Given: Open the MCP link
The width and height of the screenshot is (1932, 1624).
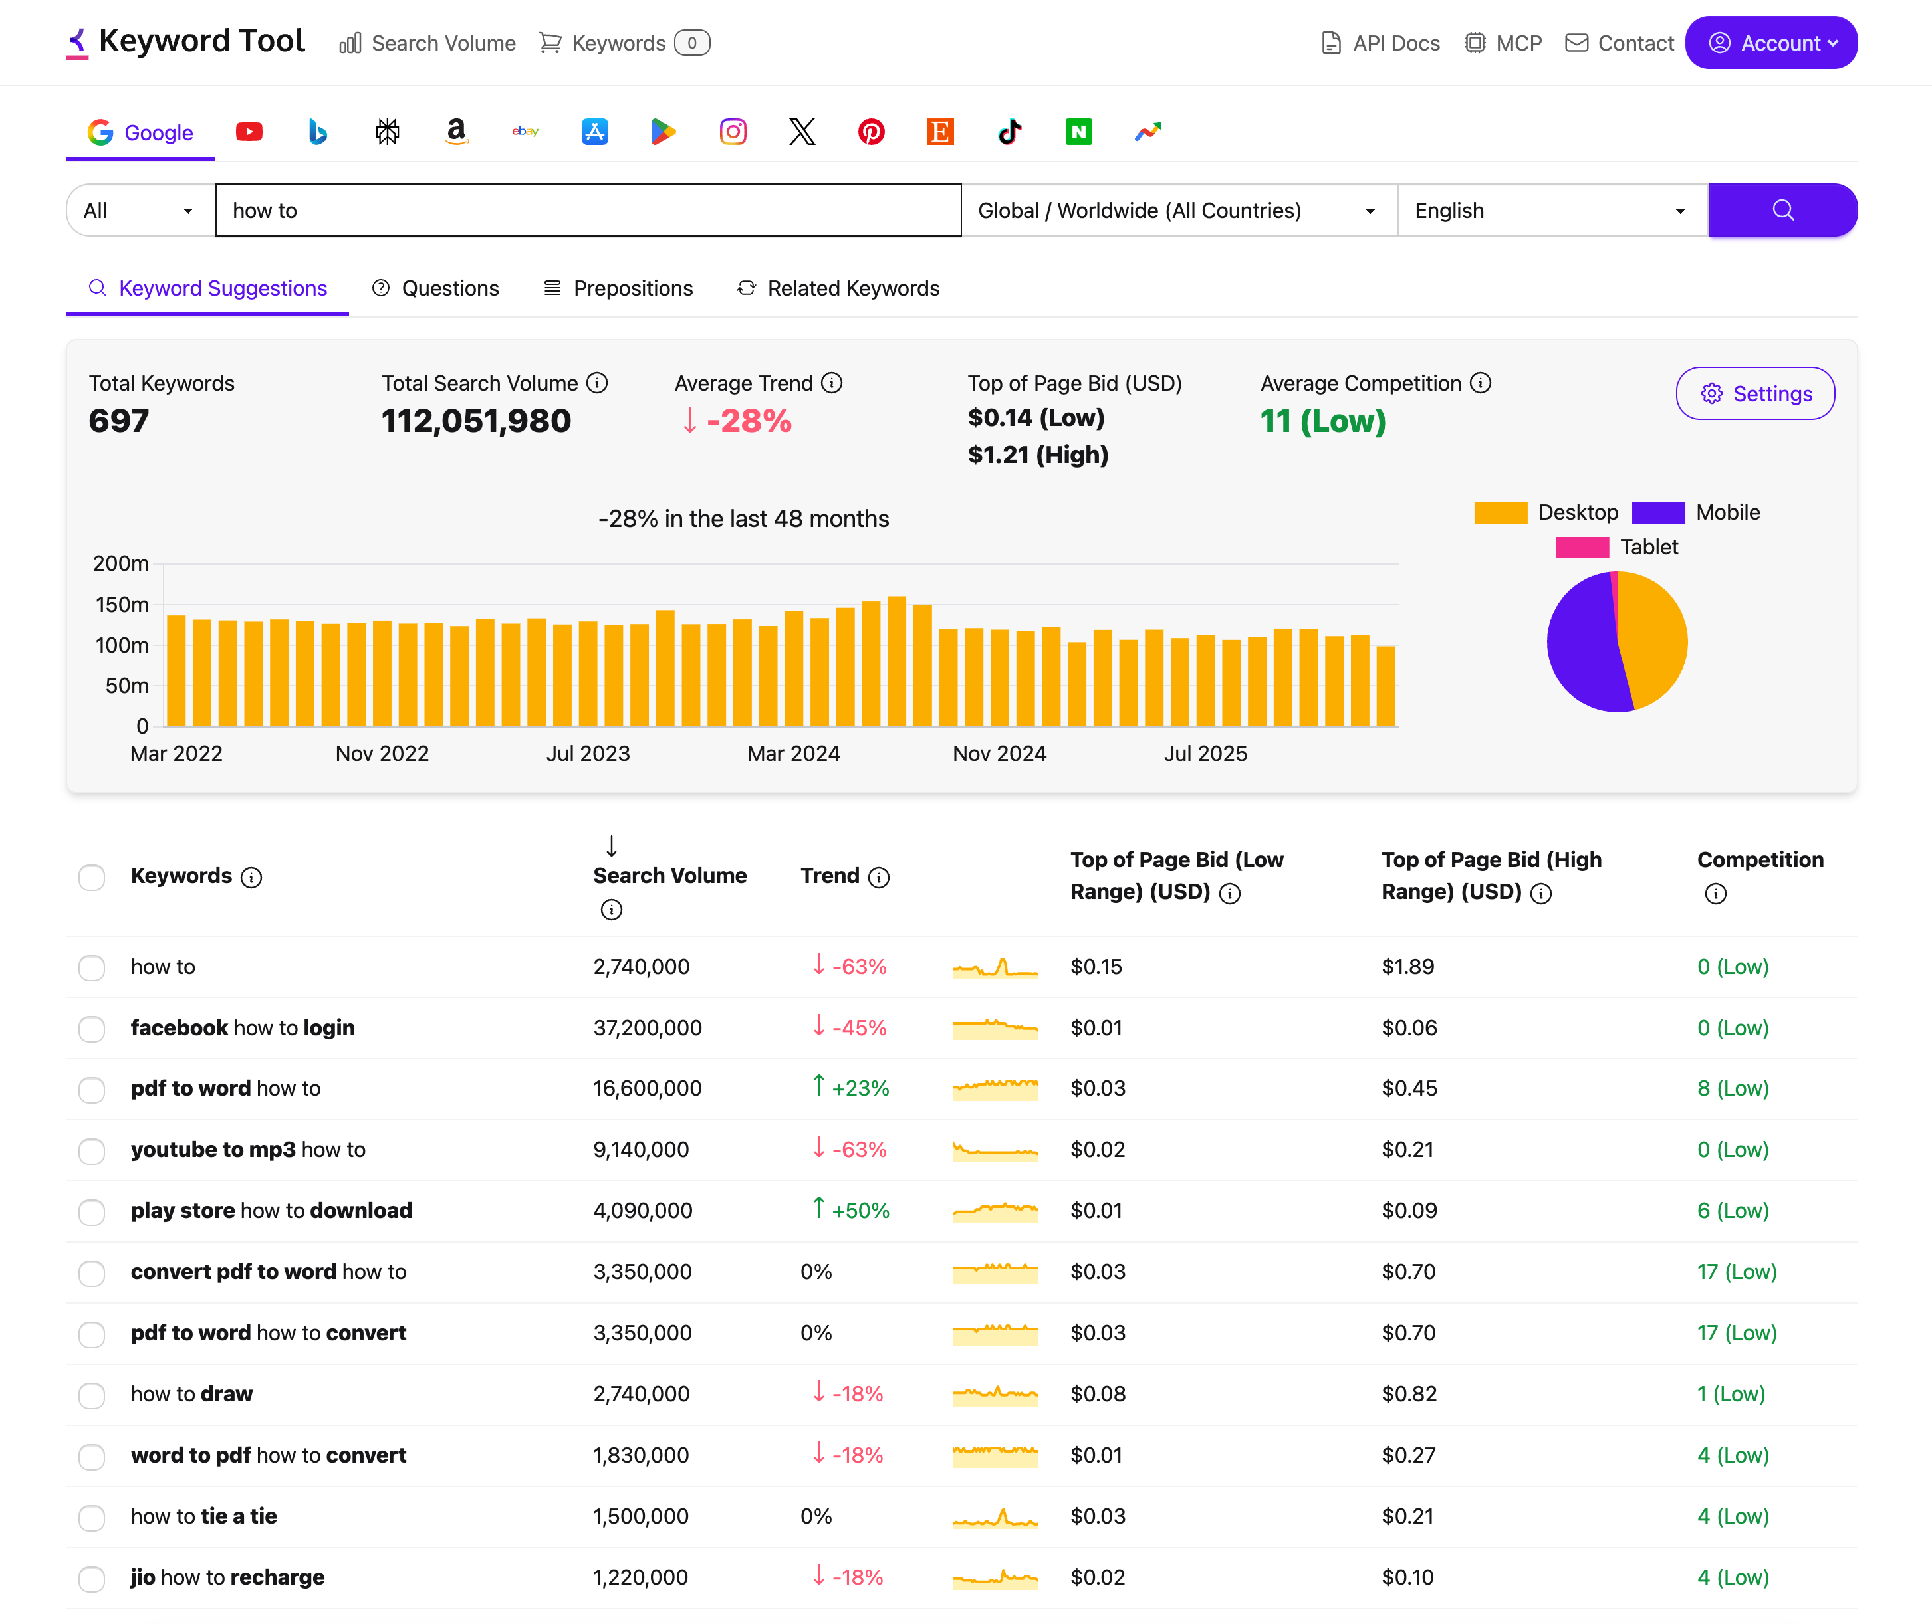Looking at the screenshot, I should [1503, 43].
